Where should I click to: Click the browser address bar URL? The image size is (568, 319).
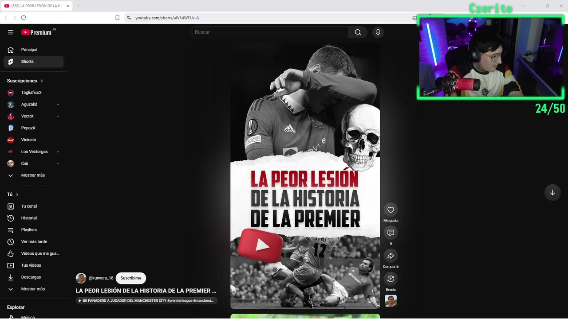point(167,18)
